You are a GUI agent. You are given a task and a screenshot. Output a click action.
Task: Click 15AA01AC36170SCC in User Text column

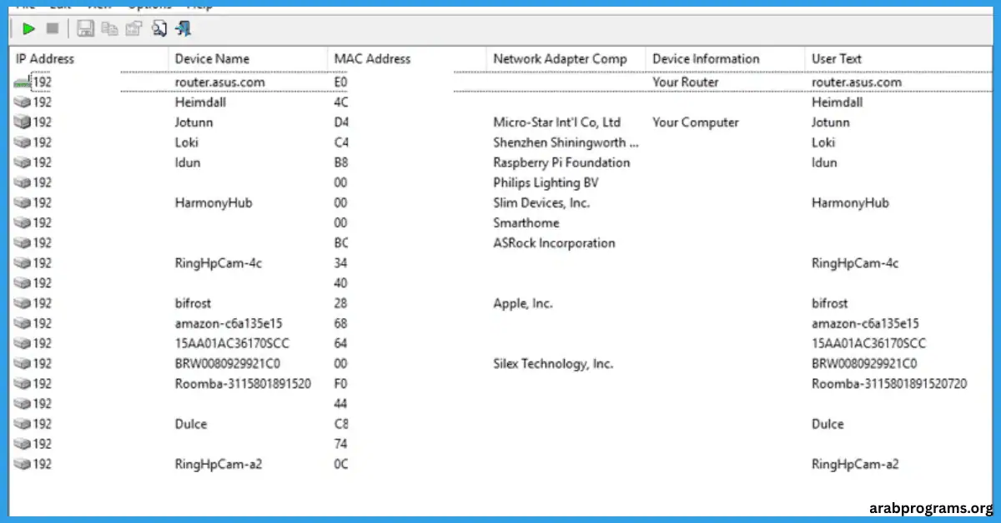tap(869, 343)
